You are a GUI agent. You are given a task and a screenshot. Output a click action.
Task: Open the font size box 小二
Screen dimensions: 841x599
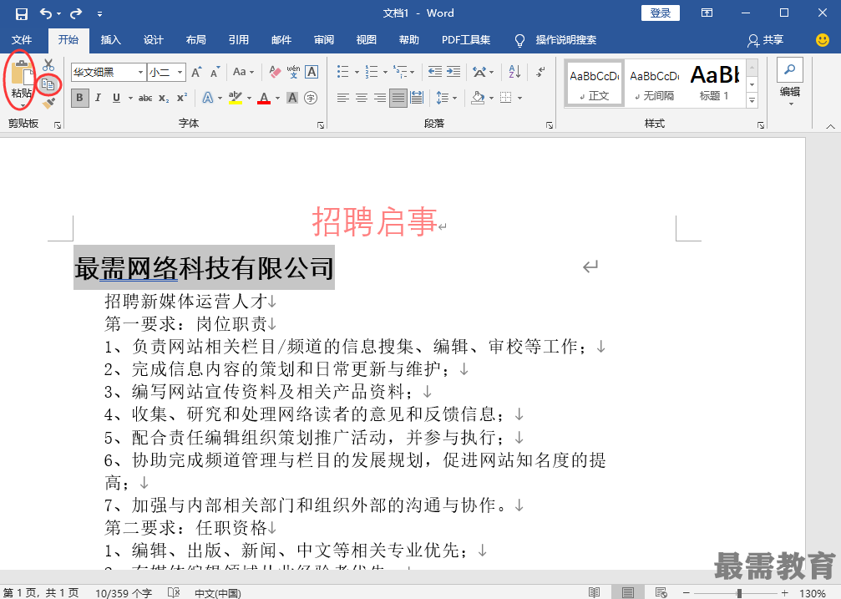point(166,72)
